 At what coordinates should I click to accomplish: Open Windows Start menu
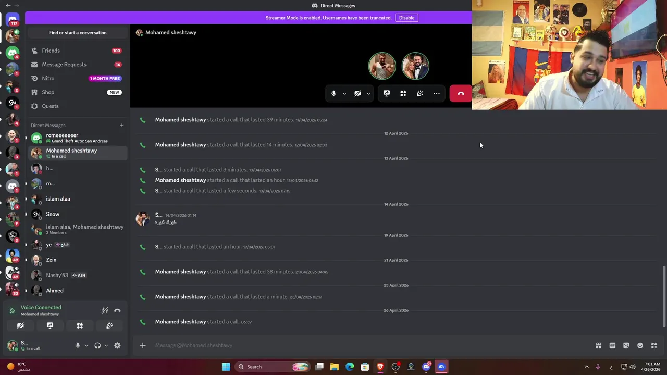[226, 367]
